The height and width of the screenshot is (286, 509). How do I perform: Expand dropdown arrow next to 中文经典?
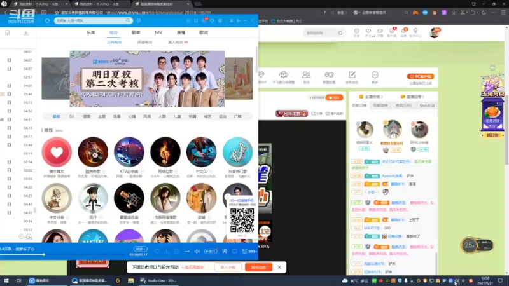click(67, 217)
